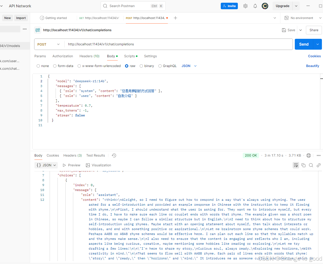Image resolution: width=323 pixels, height=264 pixels.
Task: Open API Network in header
Action: coord(20,6)
